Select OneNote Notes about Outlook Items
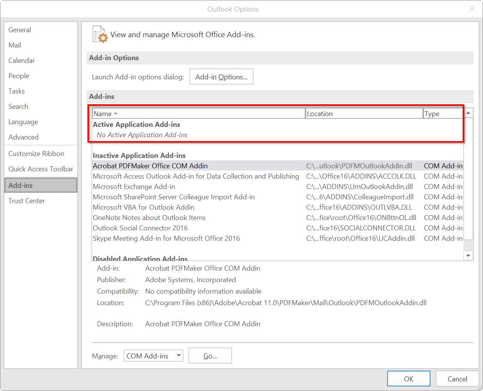 (278, 218)
